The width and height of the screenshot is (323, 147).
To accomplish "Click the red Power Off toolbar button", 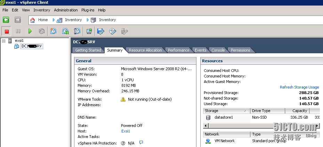I will point(7,31).
